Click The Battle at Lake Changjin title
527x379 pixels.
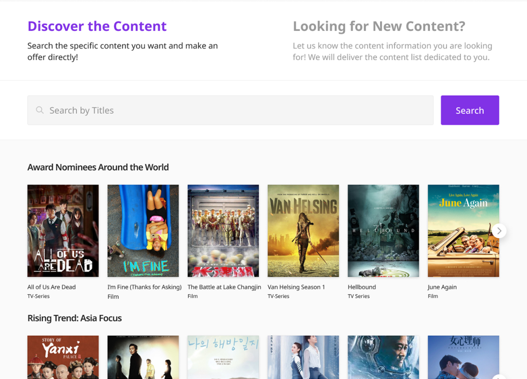point(224,287)
